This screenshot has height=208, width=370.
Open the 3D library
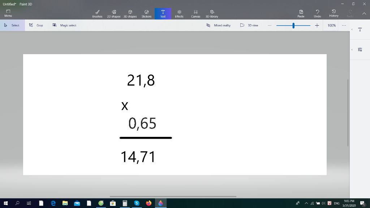(212, 14)
